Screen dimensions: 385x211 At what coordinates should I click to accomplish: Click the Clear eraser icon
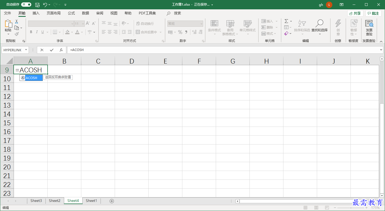[286, 33]
